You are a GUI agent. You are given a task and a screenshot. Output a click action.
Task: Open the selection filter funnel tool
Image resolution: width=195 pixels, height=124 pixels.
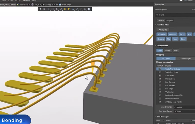coord(40,9)
